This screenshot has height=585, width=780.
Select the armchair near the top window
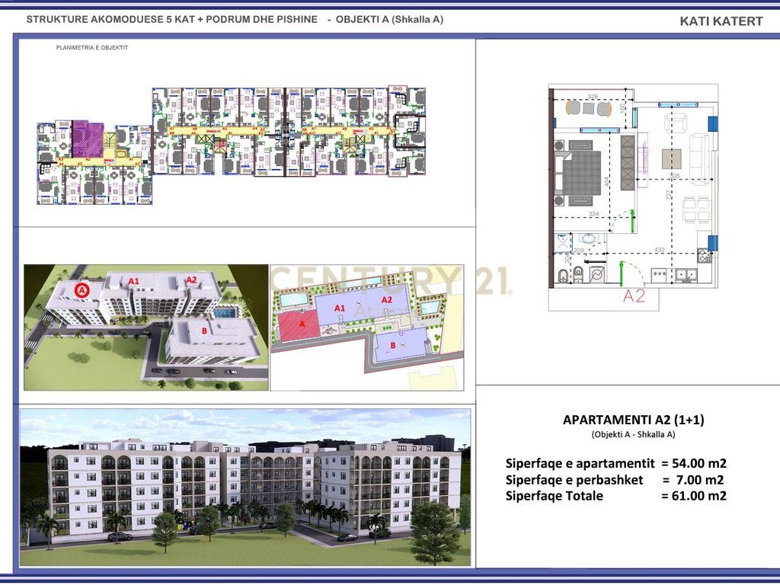click(x=676, y=123)
